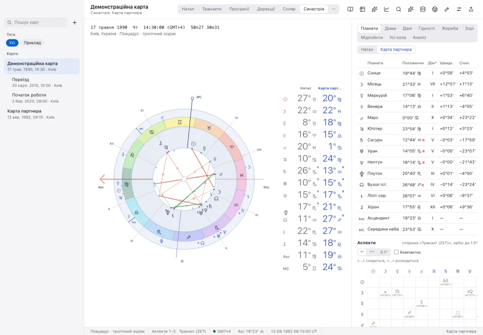Open the Гідності panel tab

coord(427,28)
